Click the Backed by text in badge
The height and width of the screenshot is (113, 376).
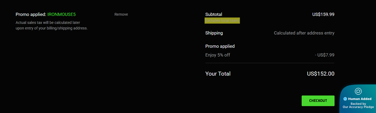point(358,104)
